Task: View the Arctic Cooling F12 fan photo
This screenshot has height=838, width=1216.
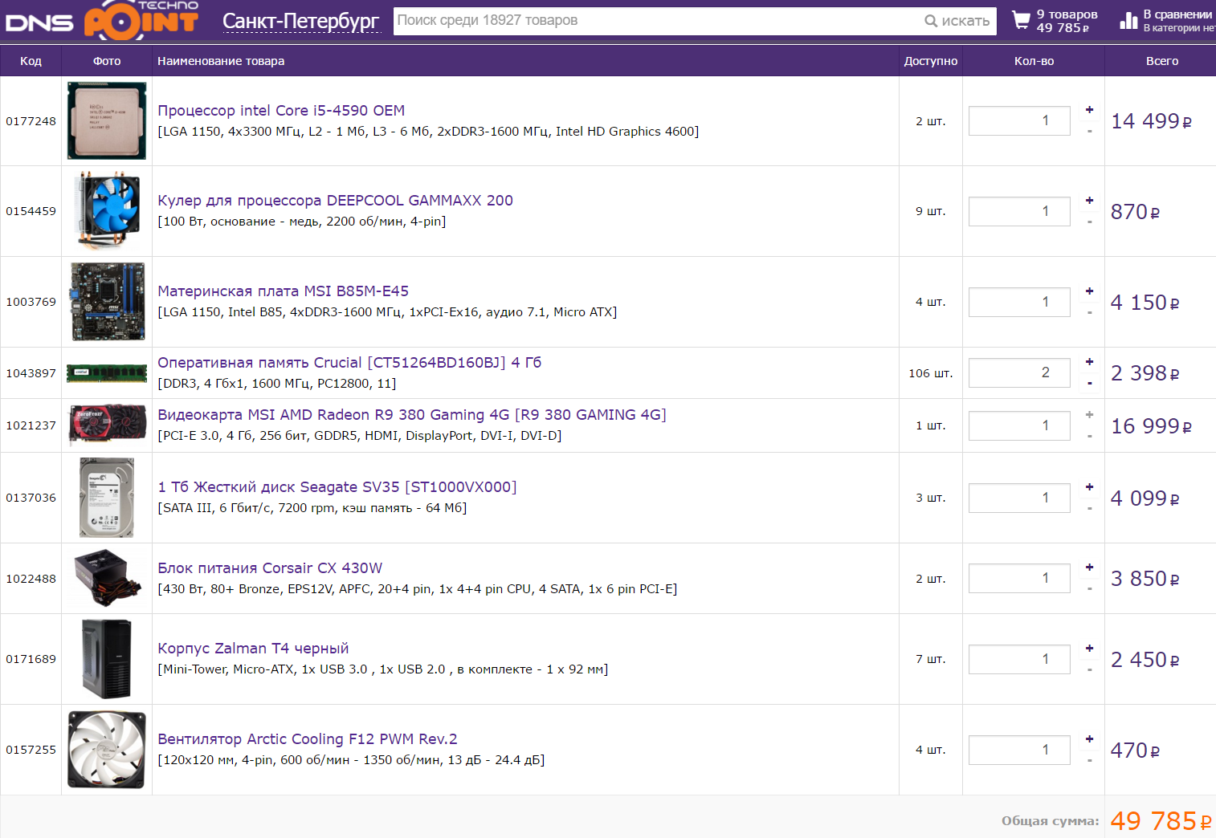Action: pyautogui.click(x=107, y=750)
